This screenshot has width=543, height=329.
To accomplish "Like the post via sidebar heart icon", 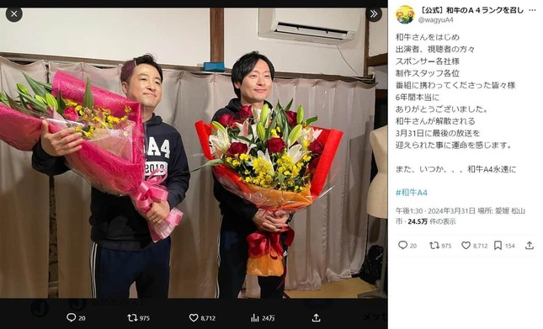I will 466,246.
